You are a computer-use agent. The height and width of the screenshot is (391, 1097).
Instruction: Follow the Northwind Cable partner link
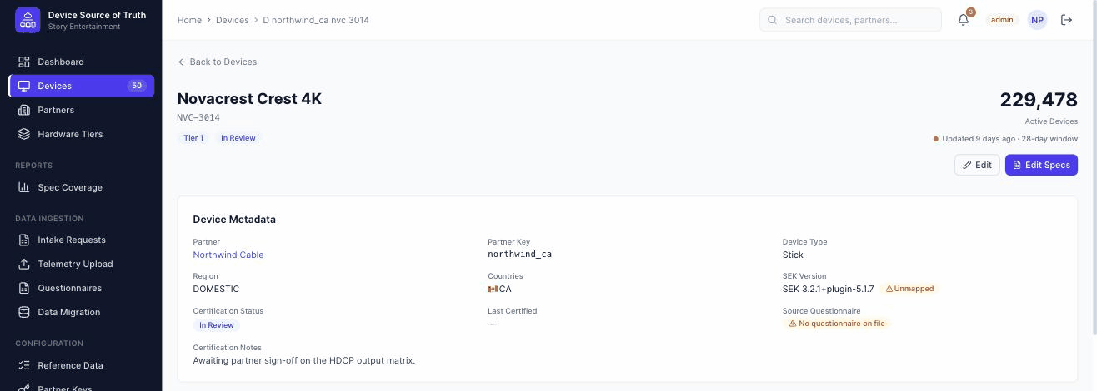tap(228, 255)
